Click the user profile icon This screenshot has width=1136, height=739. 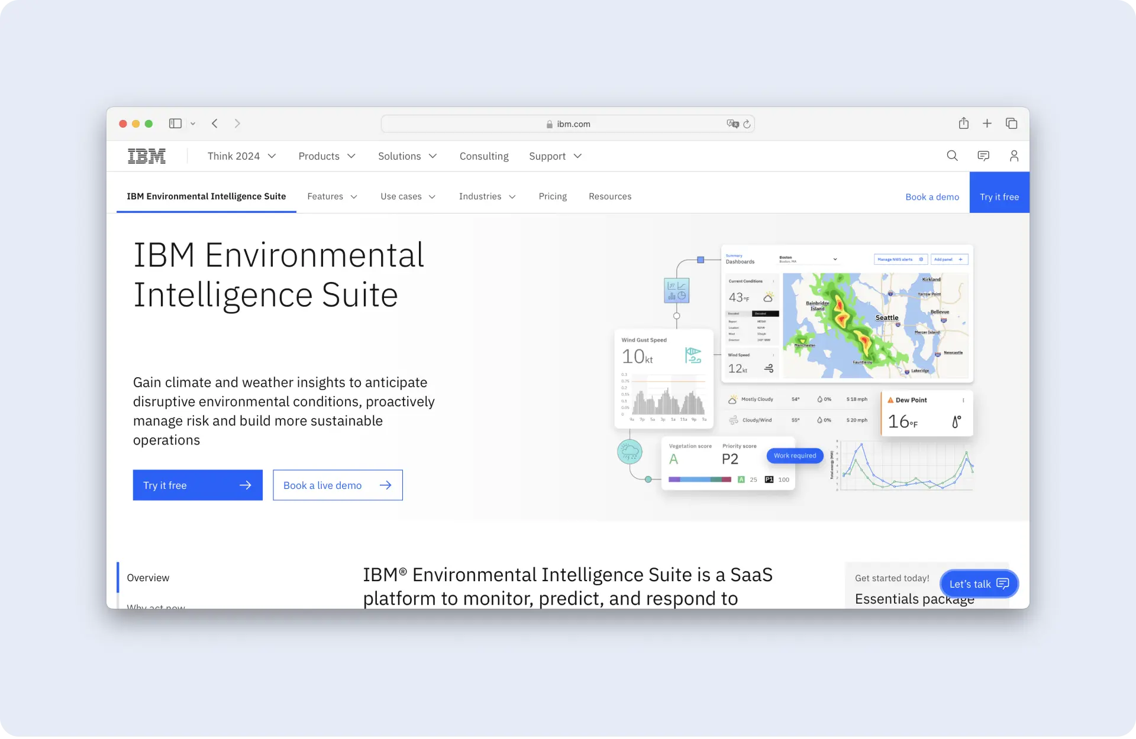(1014, 155)
